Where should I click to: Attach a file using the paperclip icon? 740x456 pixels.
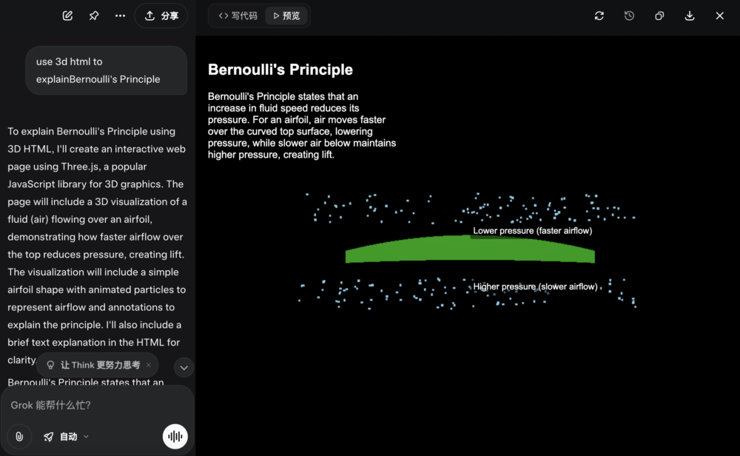(19, 436)
